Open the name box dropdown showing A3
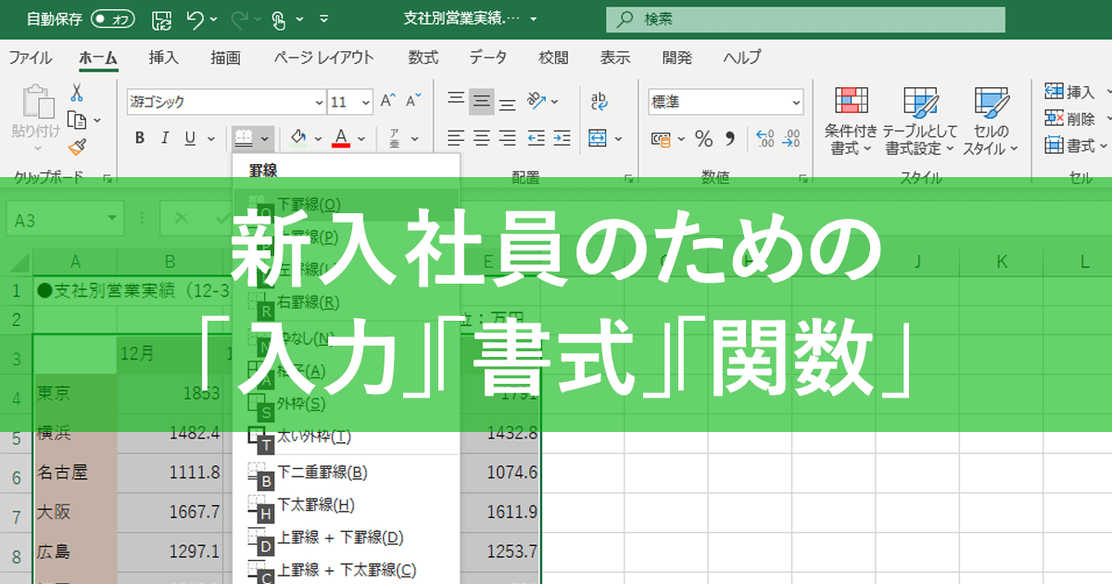 pos(113,219)
